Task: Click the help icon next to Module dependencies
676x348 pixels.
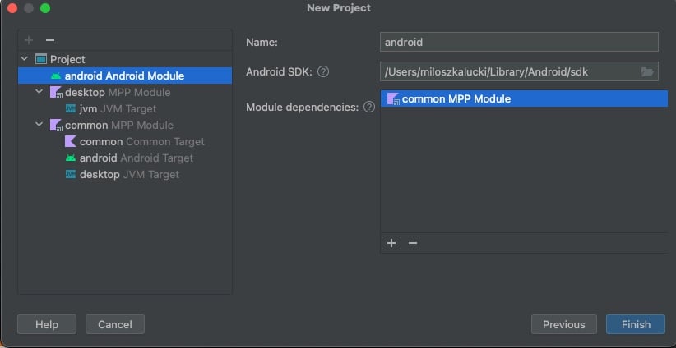Action: 368,107
